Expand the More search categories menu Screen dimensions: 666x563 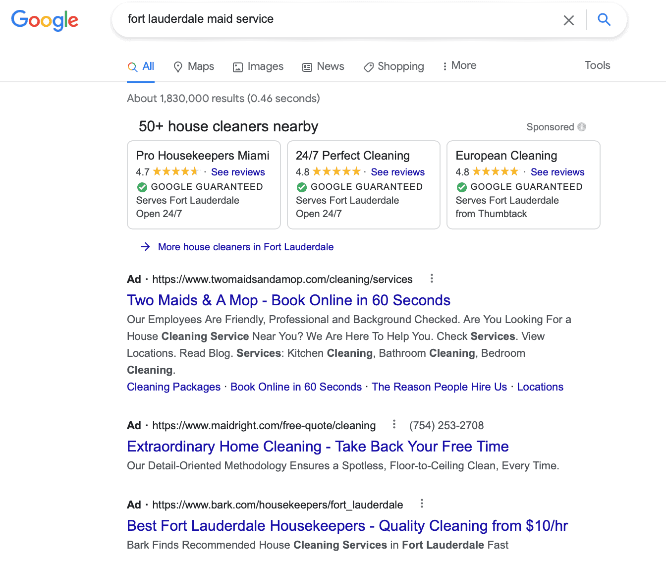point(459,66)
